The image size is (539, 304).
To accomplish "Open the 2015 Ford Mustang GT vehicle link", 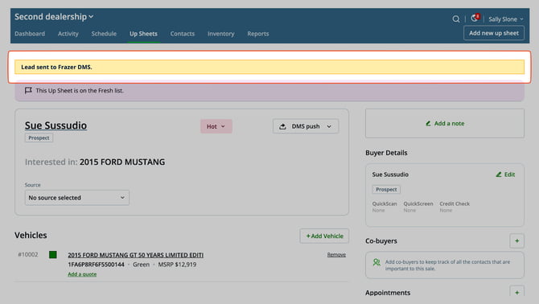I will click(x=135, y=255).
